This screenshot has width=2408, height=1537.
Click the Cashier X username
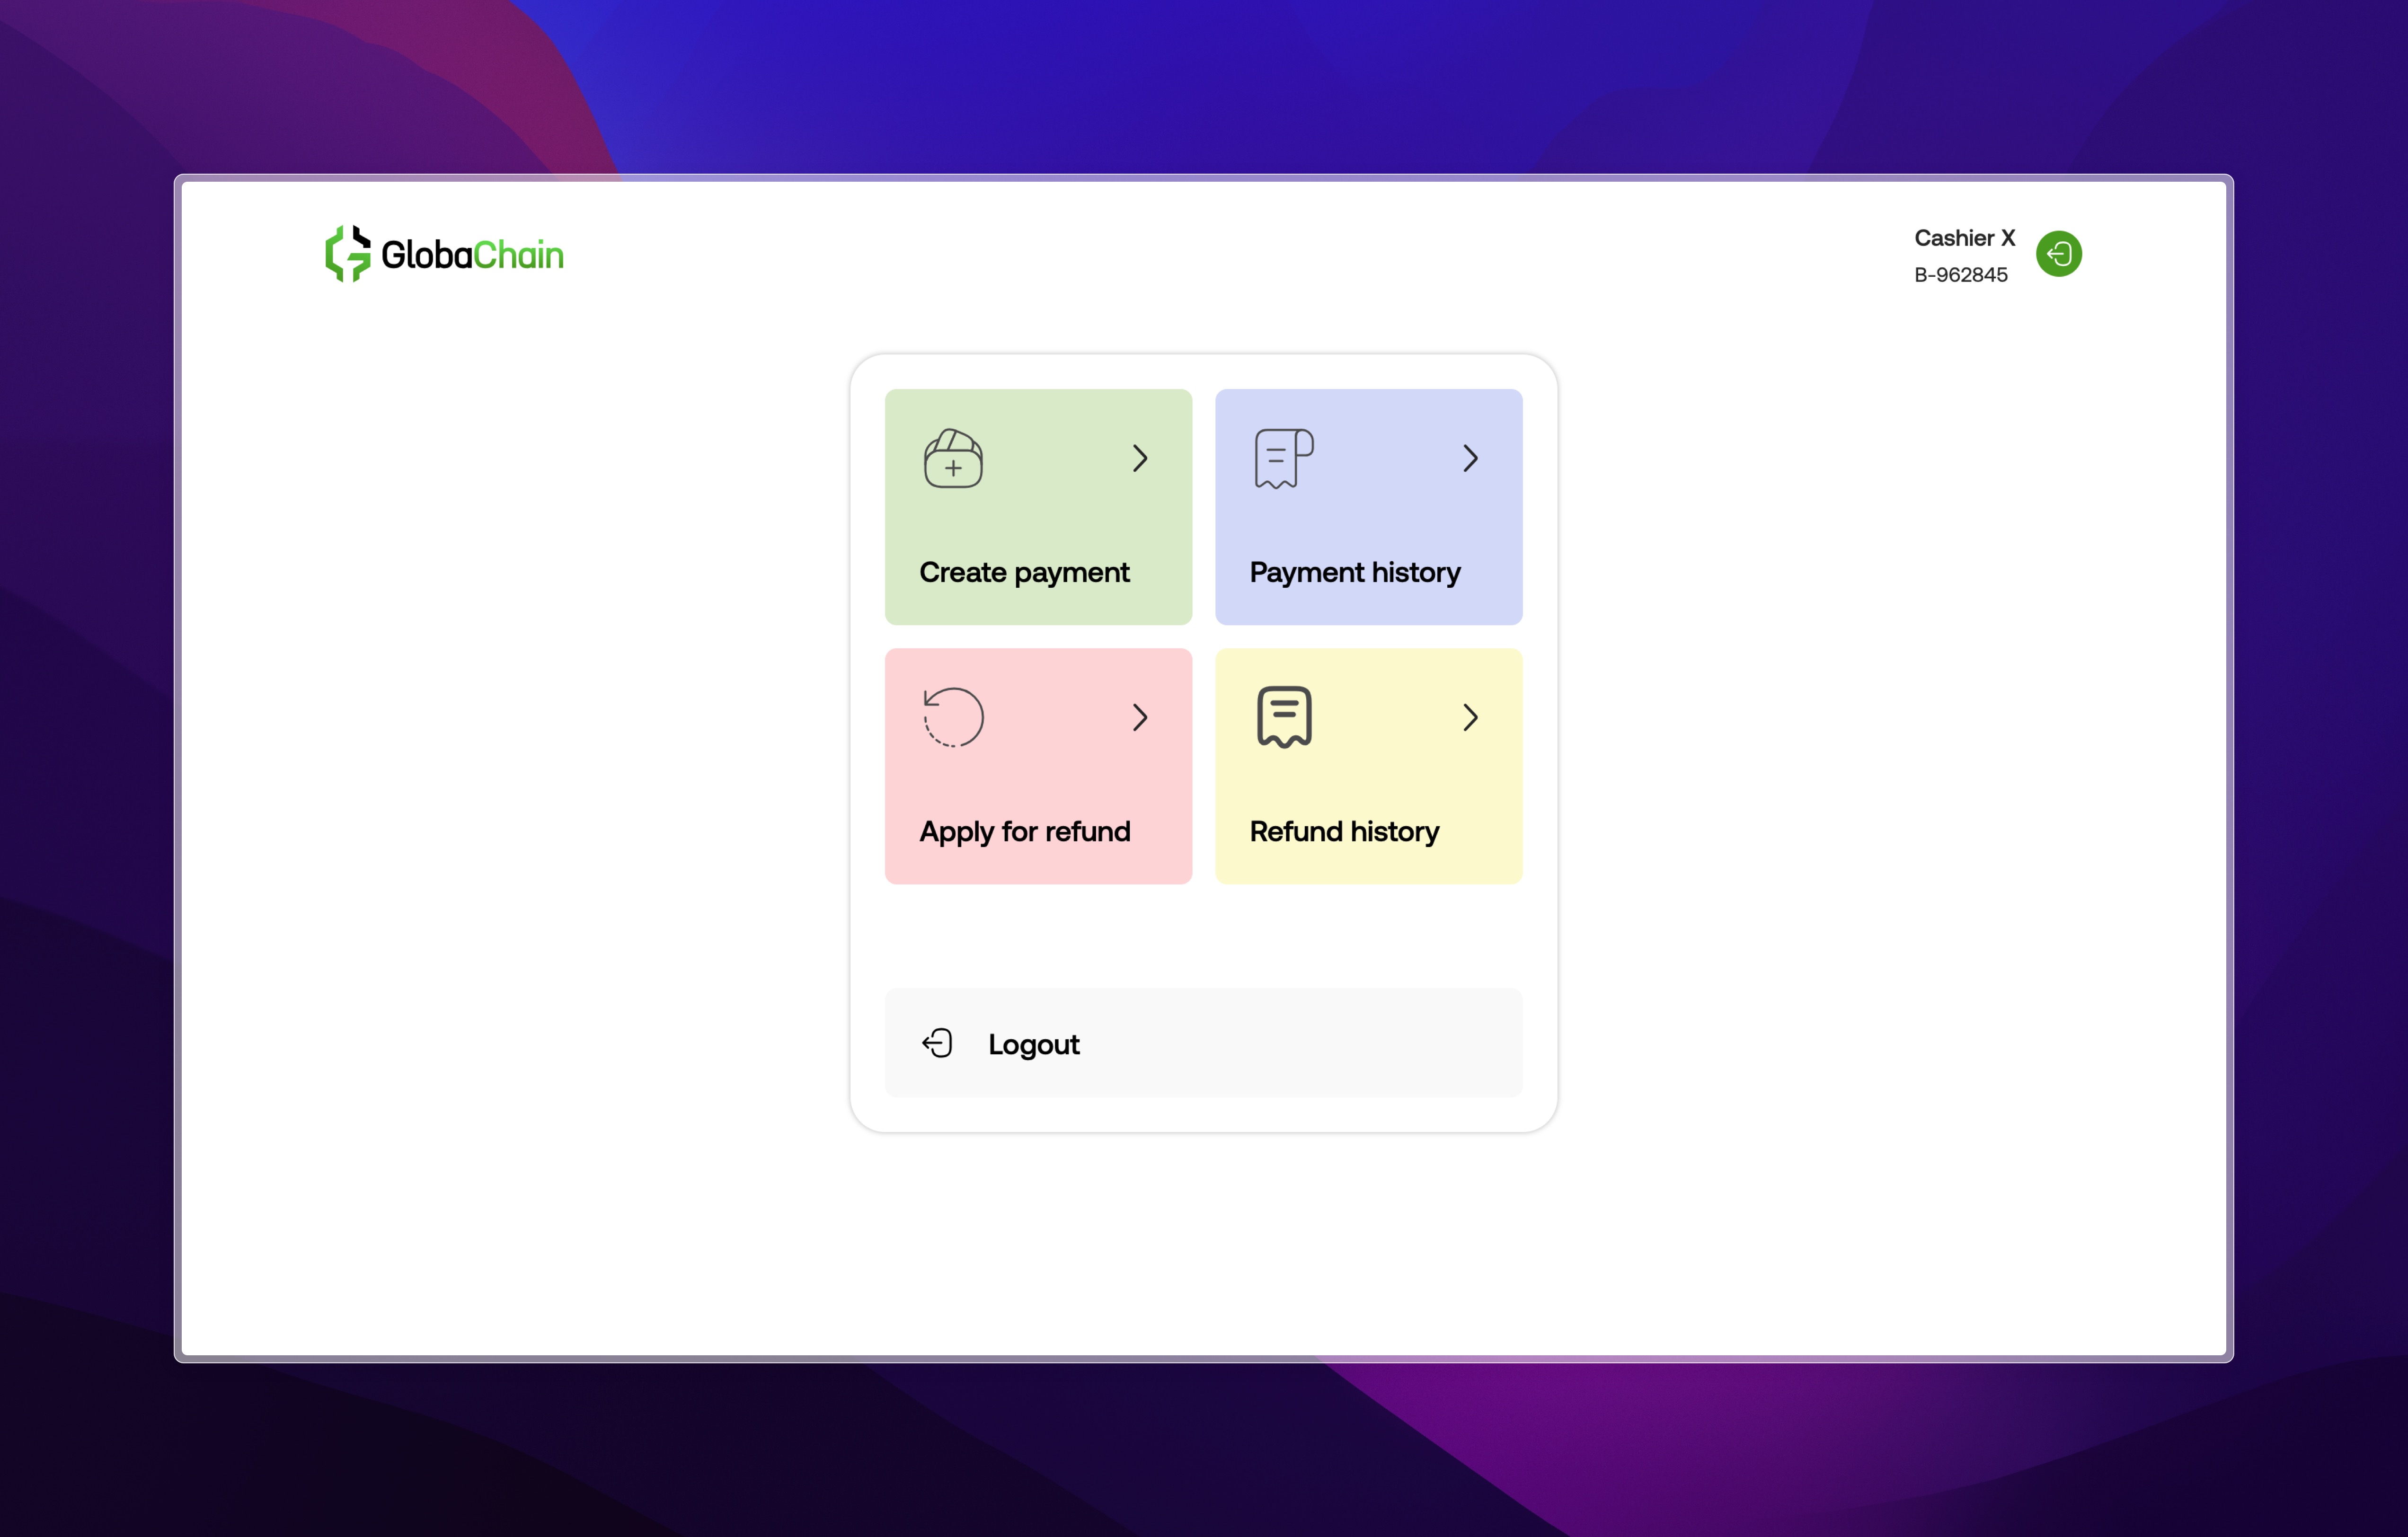[1964, 238]
